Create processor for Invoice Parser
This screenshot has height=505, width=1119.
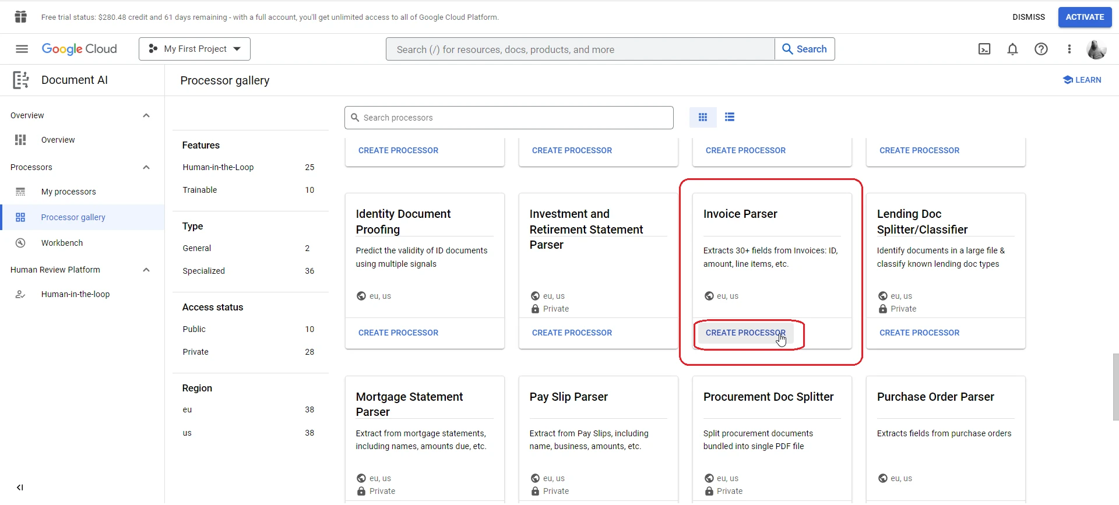point(745,333)
